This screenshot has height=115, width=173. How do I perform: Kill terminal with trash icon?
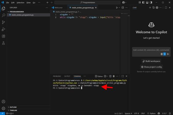[114, 76]
